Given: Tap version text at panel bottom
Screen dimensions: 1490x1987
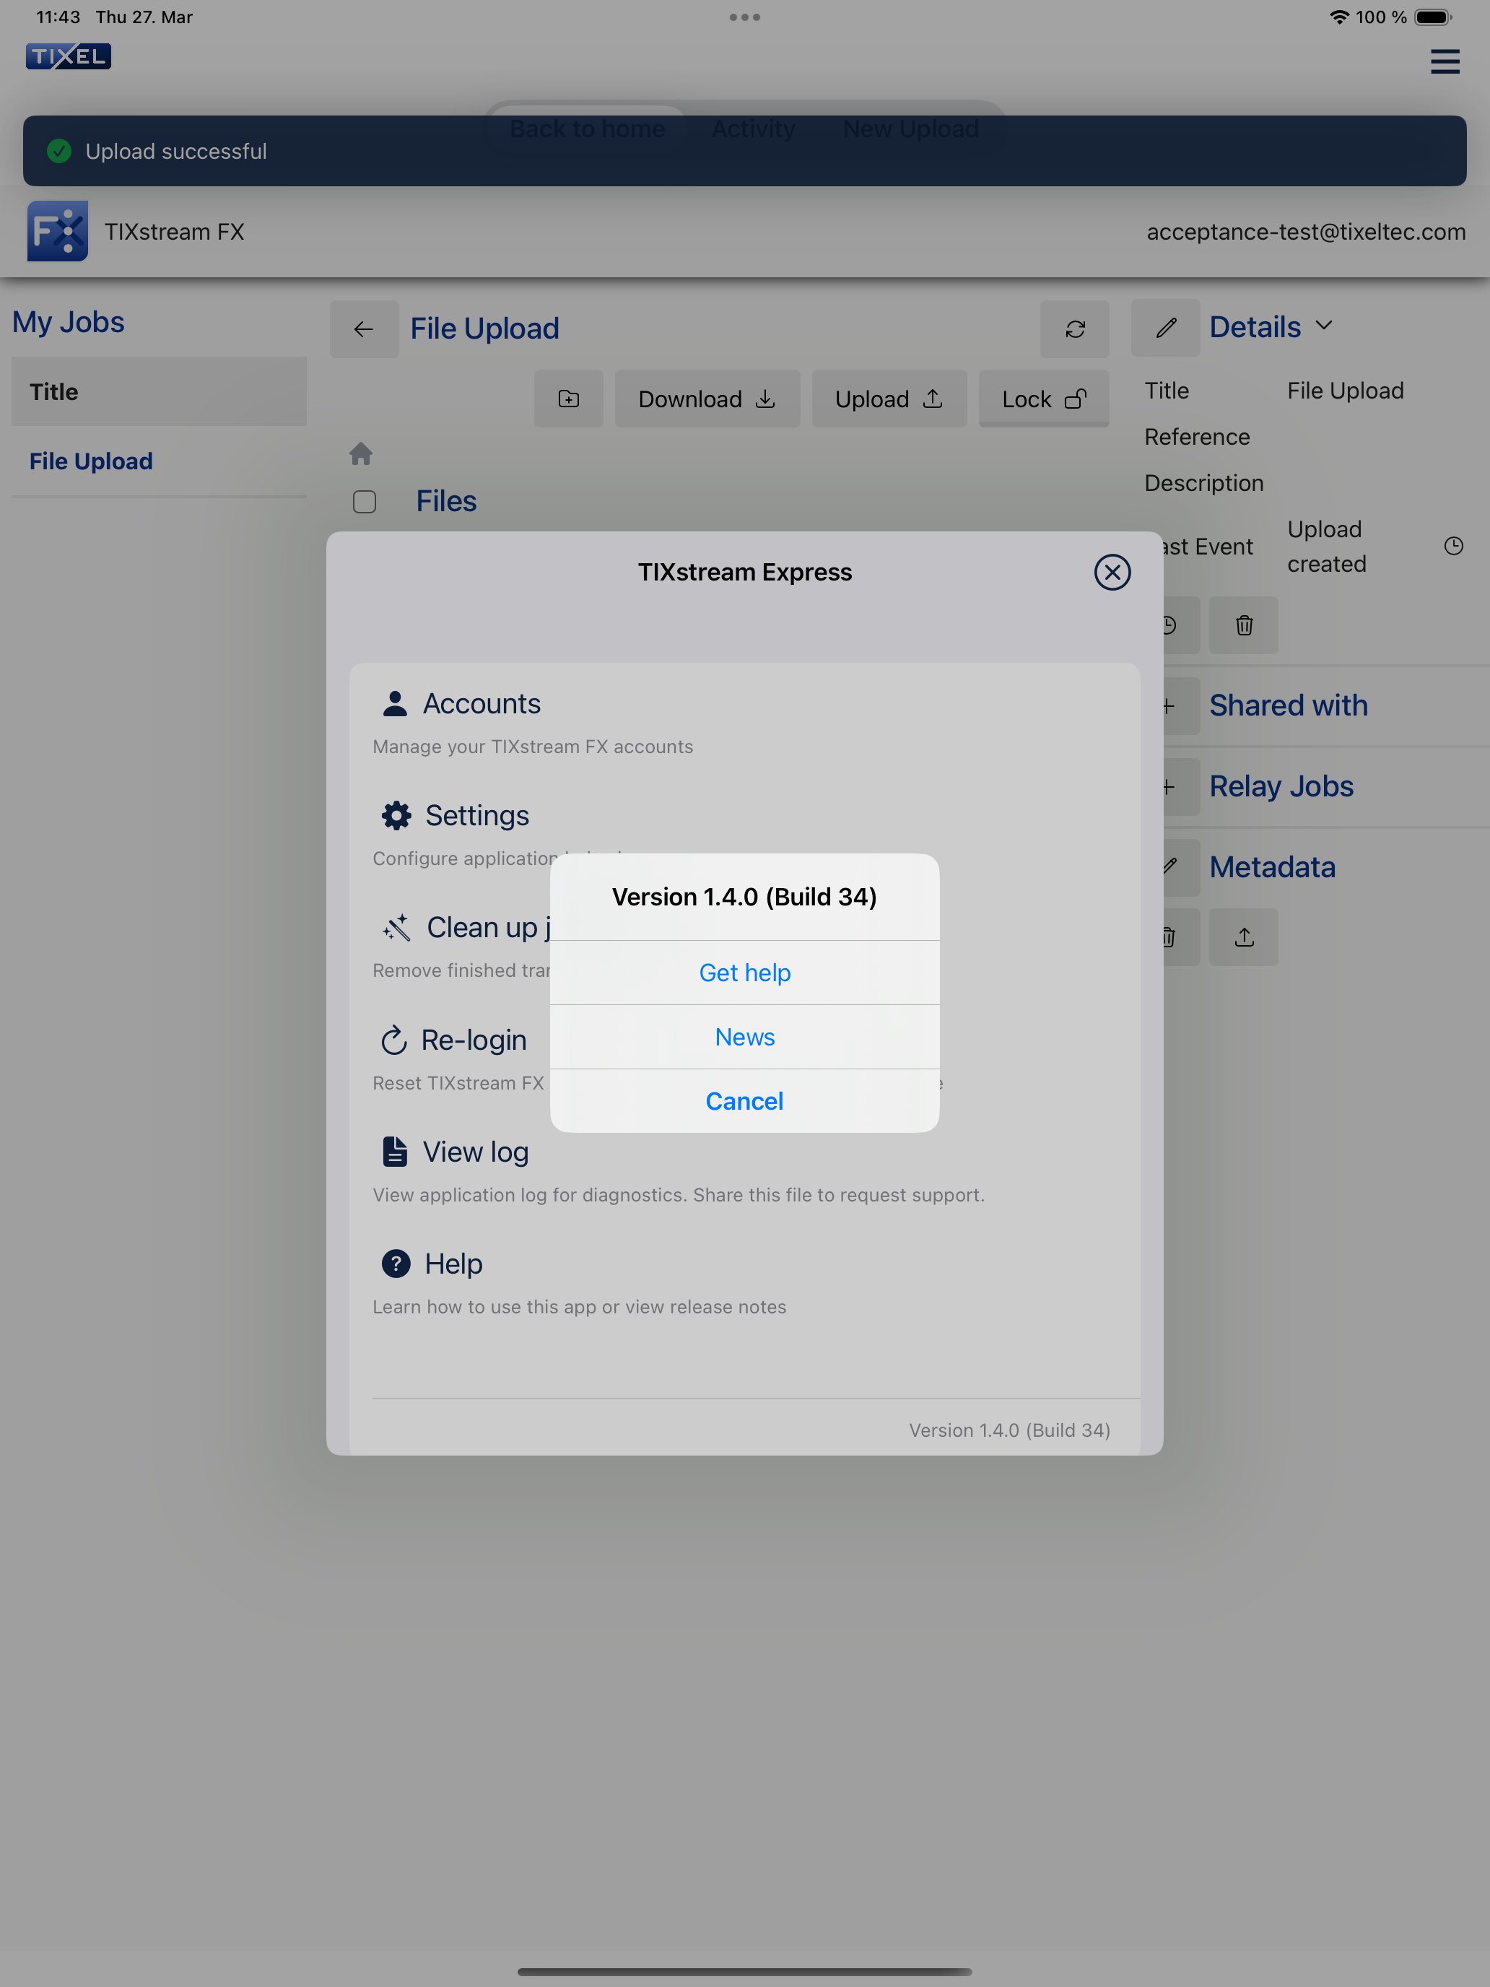Looking at the screenshot, I should [1009, 1429].
